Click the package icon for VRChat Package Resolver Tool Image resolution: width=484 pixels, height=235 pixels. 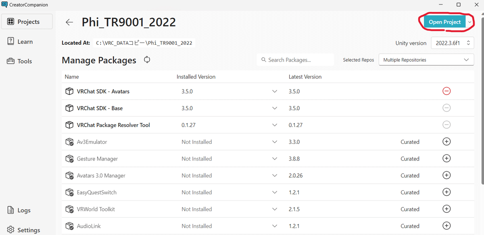[x=69, y=125]
